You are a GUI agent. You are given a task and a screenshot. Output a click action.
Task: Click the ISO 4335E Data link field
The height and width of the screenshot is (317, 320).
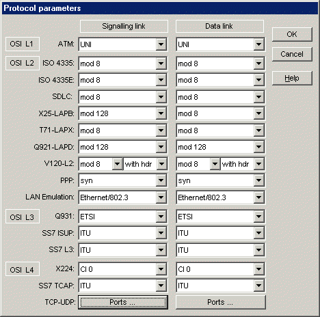tap(220, 80)
